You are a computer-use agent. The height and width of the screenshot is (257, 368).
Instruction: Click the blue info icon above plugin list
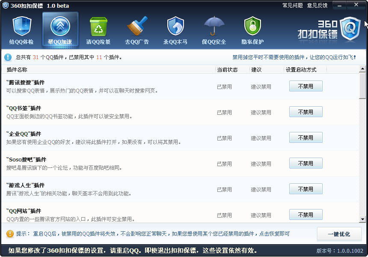coord(8,57)
